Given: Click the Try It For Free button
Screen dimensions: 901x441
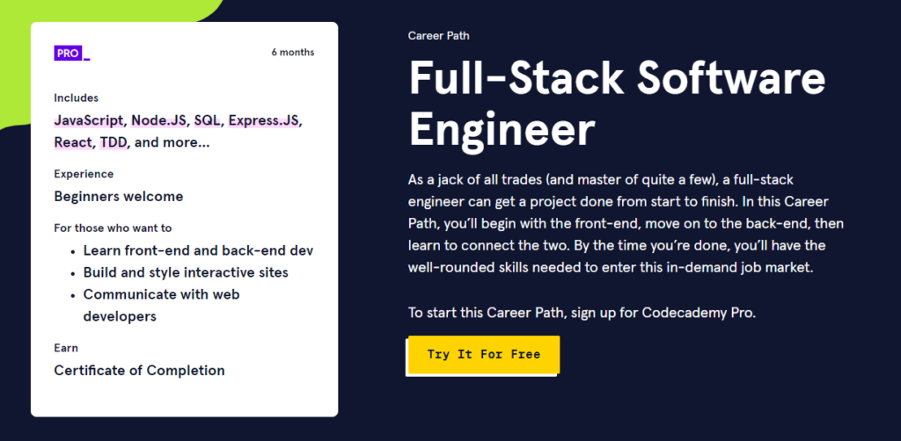Looking at the screenshot, I should [483, 355].
